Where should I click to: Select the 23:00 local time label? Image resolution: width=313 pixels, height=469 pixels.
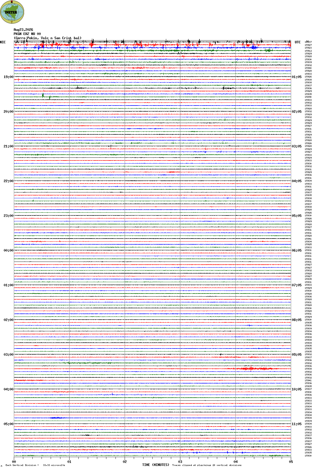click(x=8, y=216)
